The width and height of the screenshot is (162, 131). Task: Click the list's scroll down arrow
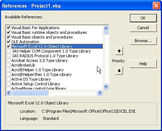click(106, 86)
